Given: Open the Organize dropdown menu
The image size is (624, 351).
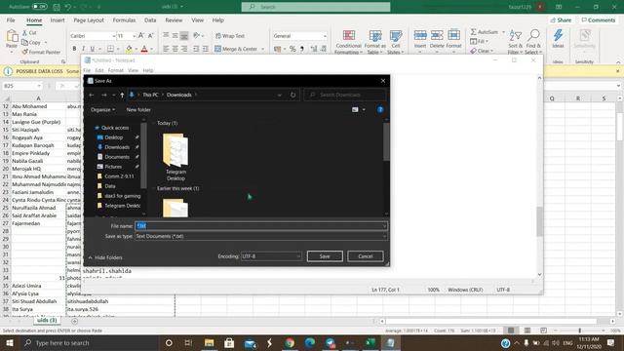Looking at the screenshot, I should pos(102,109).
